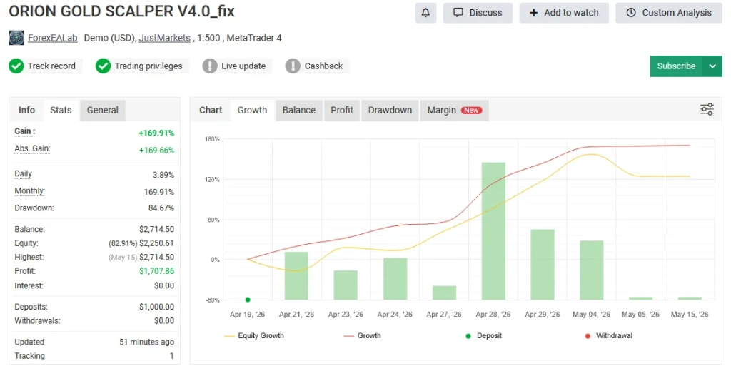Click the +169.91% gain value

(x=156, y=133)
